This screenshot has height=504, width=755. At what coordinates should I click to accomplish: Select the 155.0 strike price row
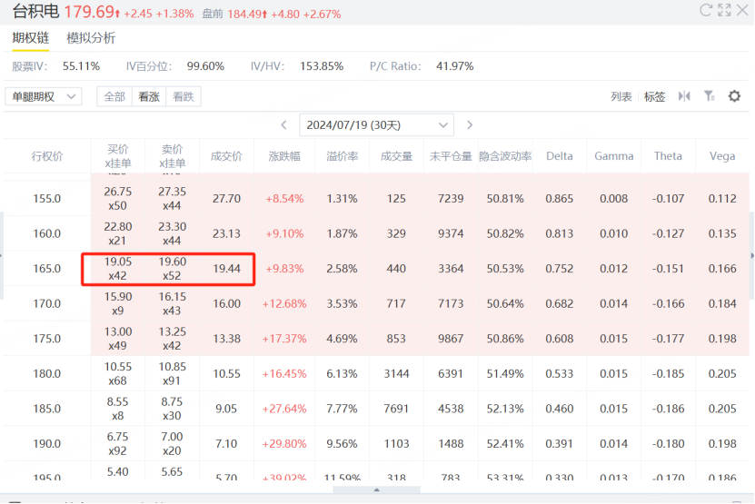coord(376,198)
